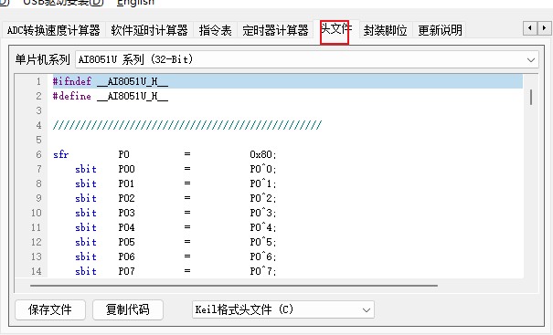The width and height of the screenshot is (553, 335).
Task: Click the sbit P07 line
Action: [175, 271]
